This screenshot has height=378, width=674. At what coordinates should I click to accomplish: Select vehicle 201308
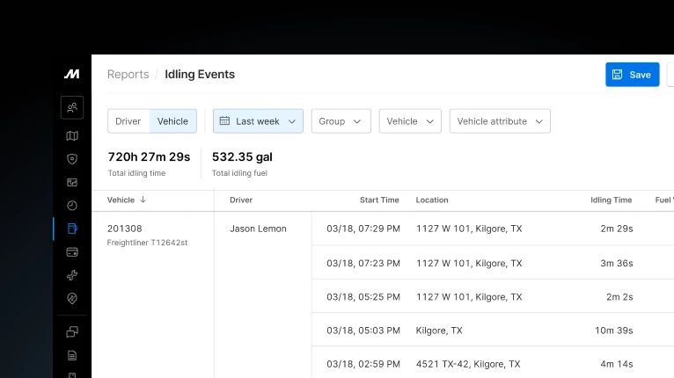tap(125, 229)
